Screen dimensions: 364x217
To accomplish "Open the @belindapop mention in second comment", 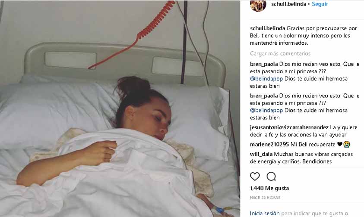I will coord(266,111).
